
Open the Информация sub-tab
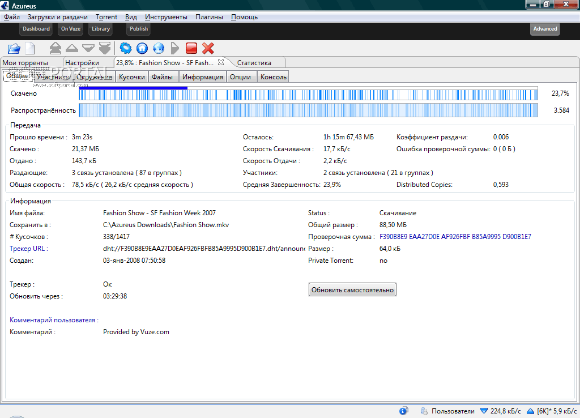coord(203,77)
